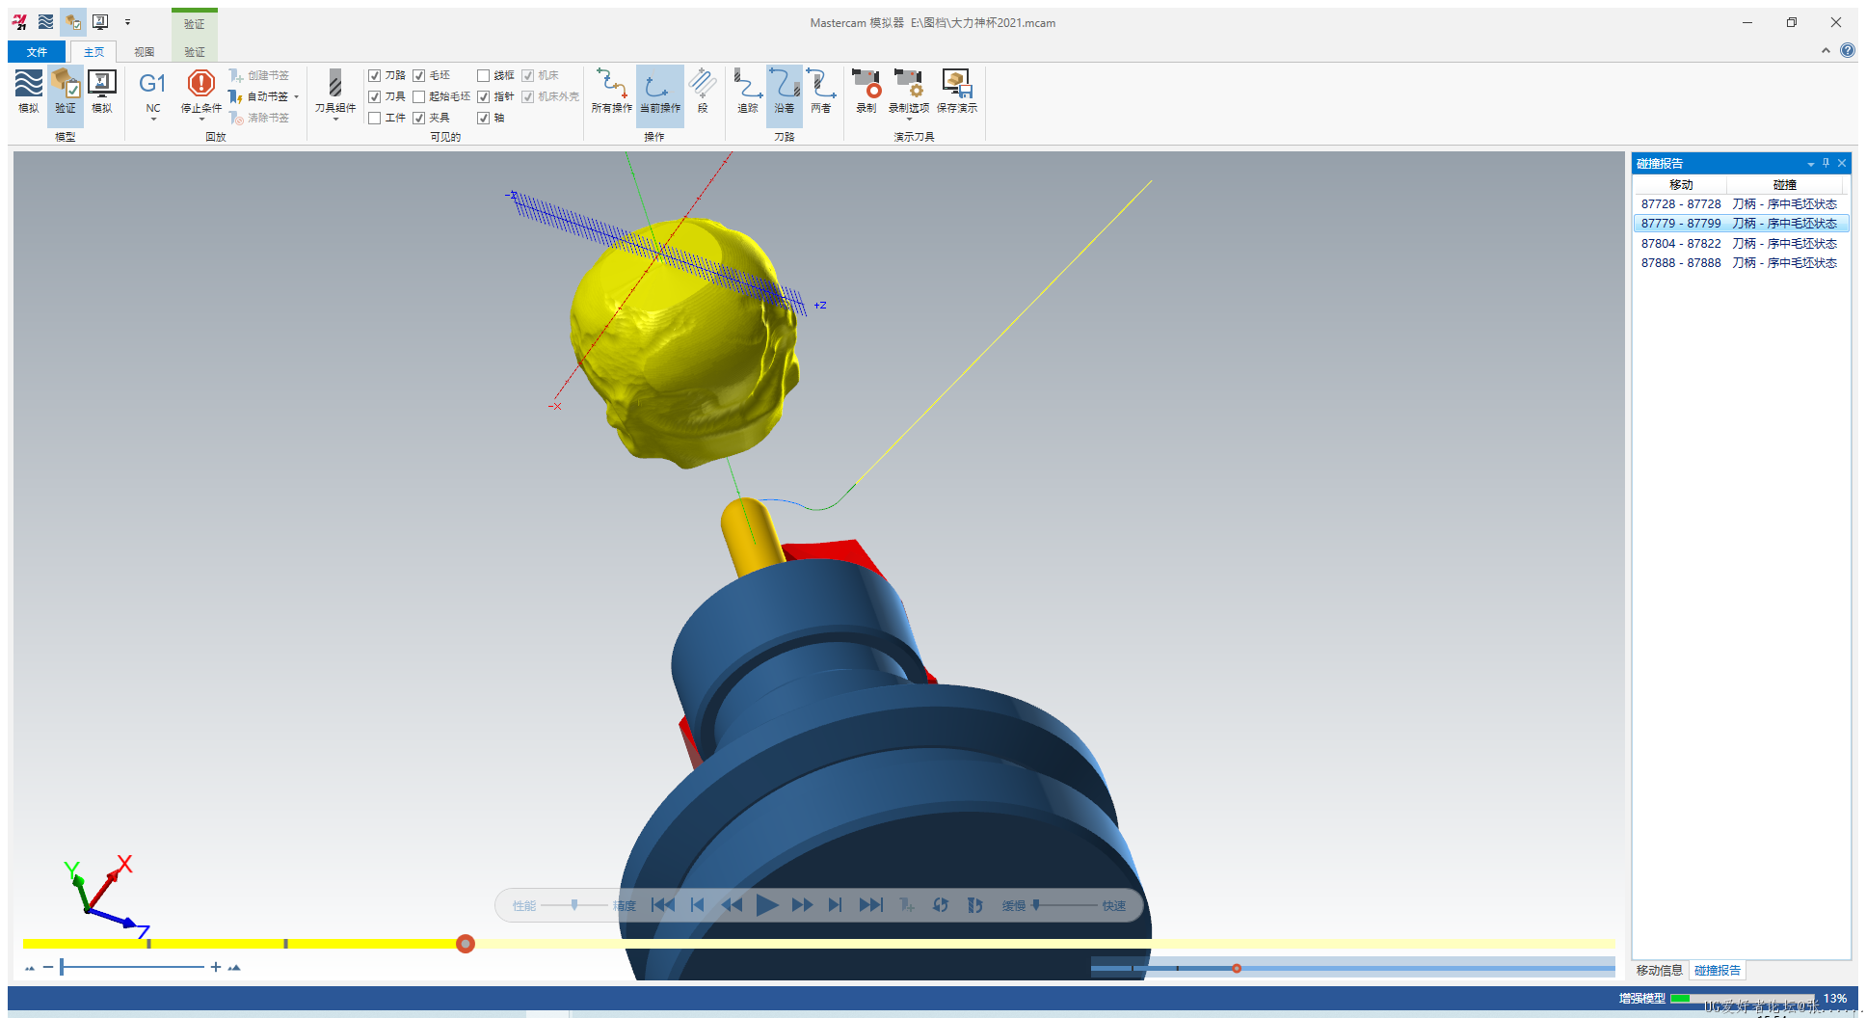Click the set bookmark playback icon
This screenshot has height=1018, width=1866.
tap(906, 905)
